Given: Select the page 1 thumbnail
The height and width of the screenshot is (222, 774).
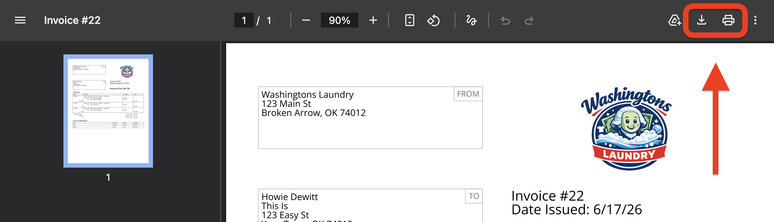Looking at the screenshot, I should pos(108,111).
